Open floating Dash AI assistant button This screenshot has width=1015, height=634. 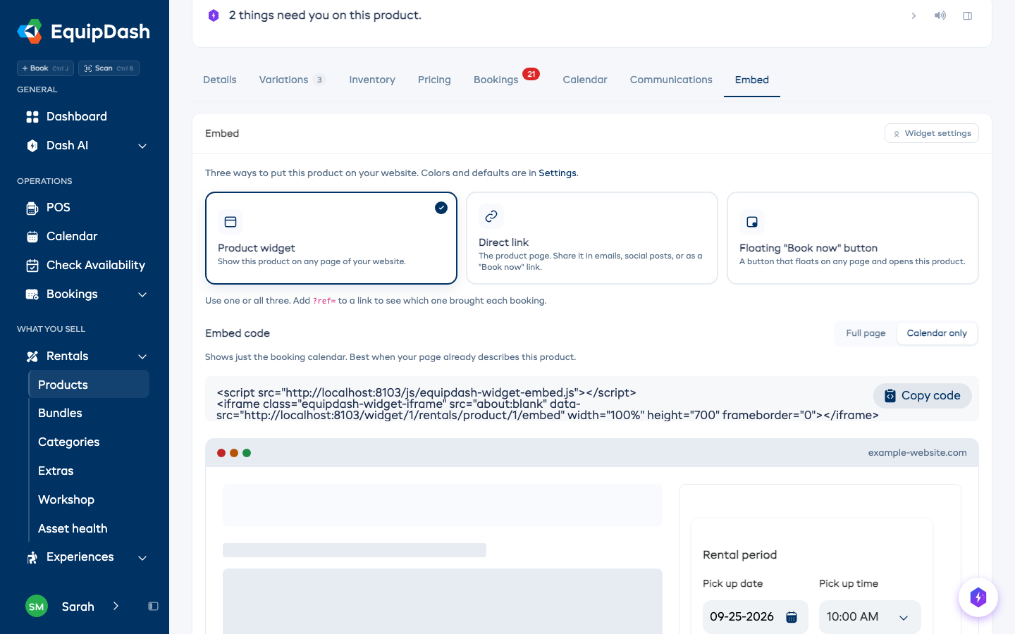tap(978, 597)
